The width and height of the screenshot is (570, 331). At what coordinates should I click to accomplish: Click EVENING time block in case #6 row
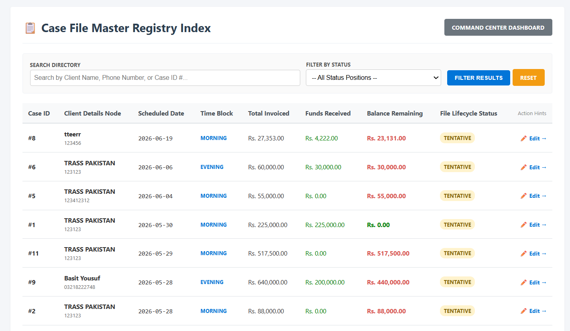[x=212, y=167]
